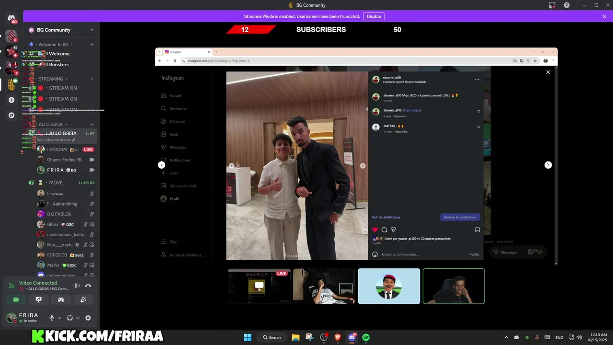Expand the BG Community server menu
Screen dimensions: 613x345
(x=92, y=30)
